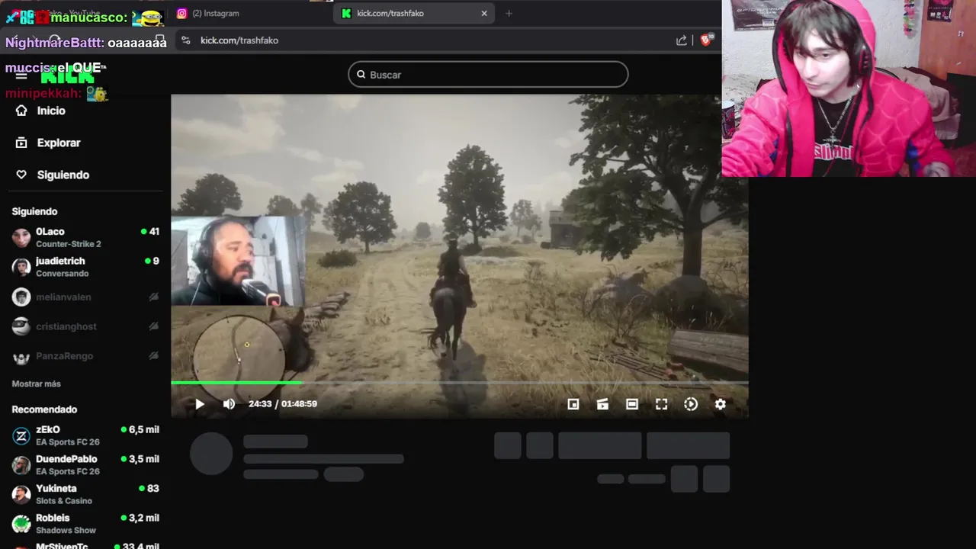Click the Explorar browse icon
The width and height of the screenshot is (976, 549).
(21, 143)
